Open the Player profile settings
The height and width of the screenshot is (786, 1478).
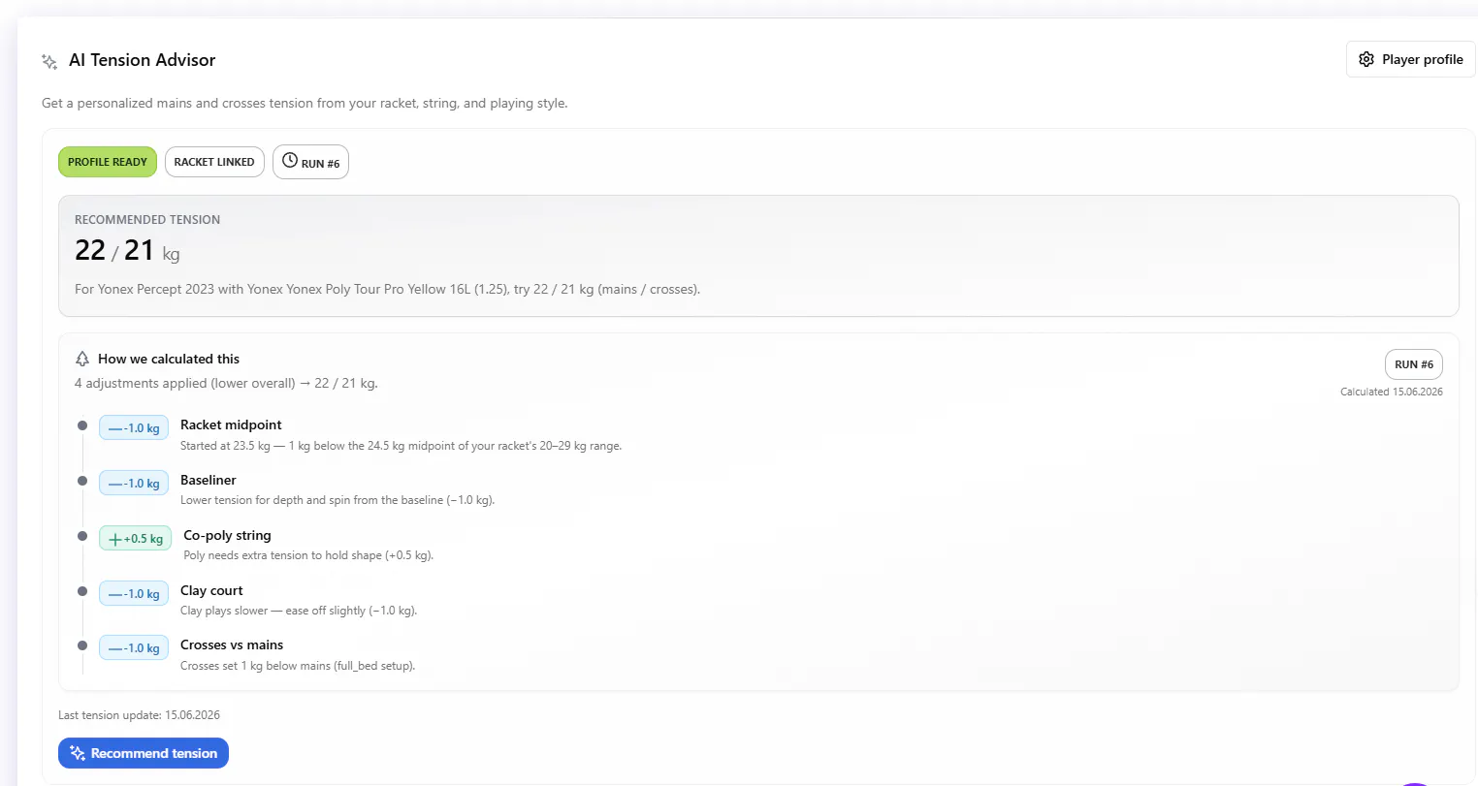point(1410,59)
